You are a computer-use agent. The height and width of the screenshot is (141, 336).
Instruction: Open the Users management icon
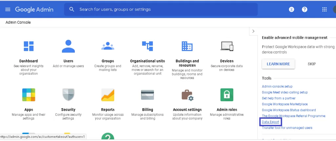tap(68, 46)
